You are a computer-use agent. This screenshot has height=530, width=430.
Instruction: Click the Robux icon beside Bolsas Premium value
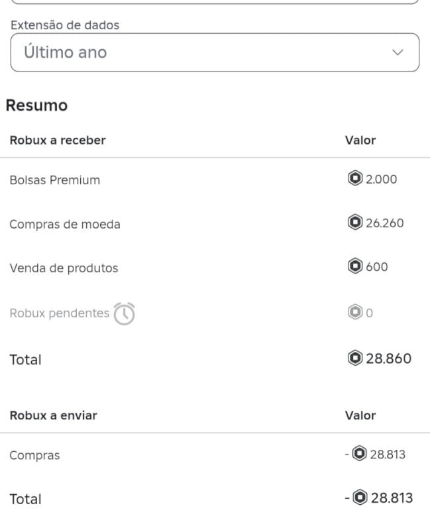[x=354, y=179]
